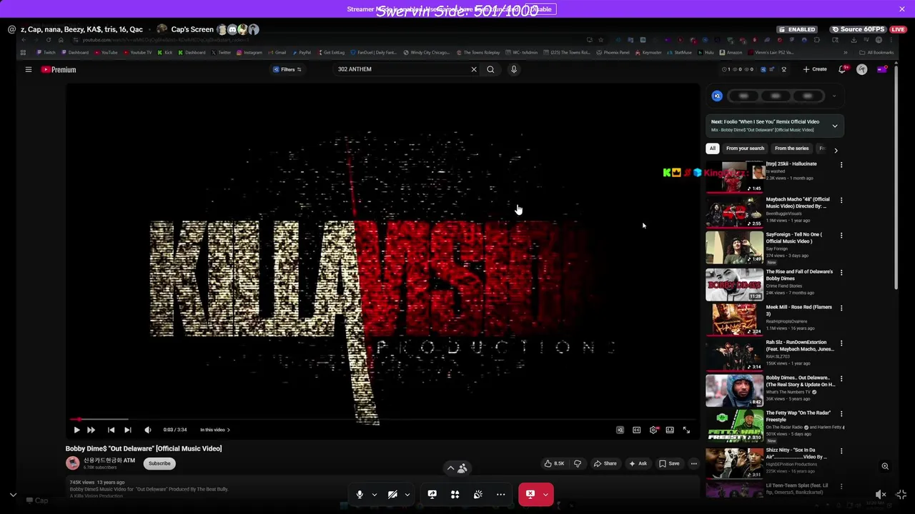Image resolution: width=915 pixels, height=514 pixels.
Task: Open microphone options chevron in call toolbar
Action: coord(374,494)
